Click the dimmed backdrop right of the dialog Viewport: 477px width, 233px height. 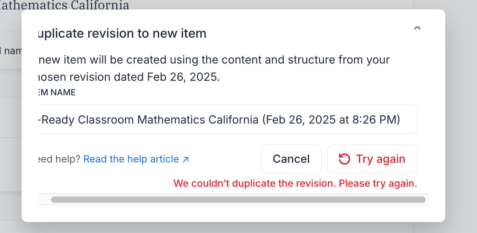click(x=461, y=118)
